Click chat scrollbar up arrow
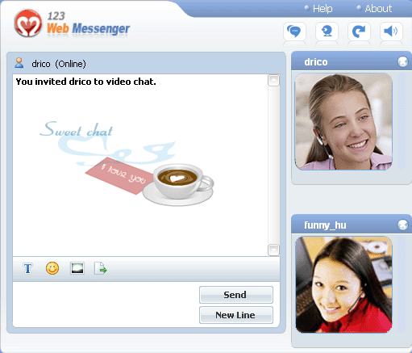The width and height of the screenshot is (412, 353). (x=273, y=81)
